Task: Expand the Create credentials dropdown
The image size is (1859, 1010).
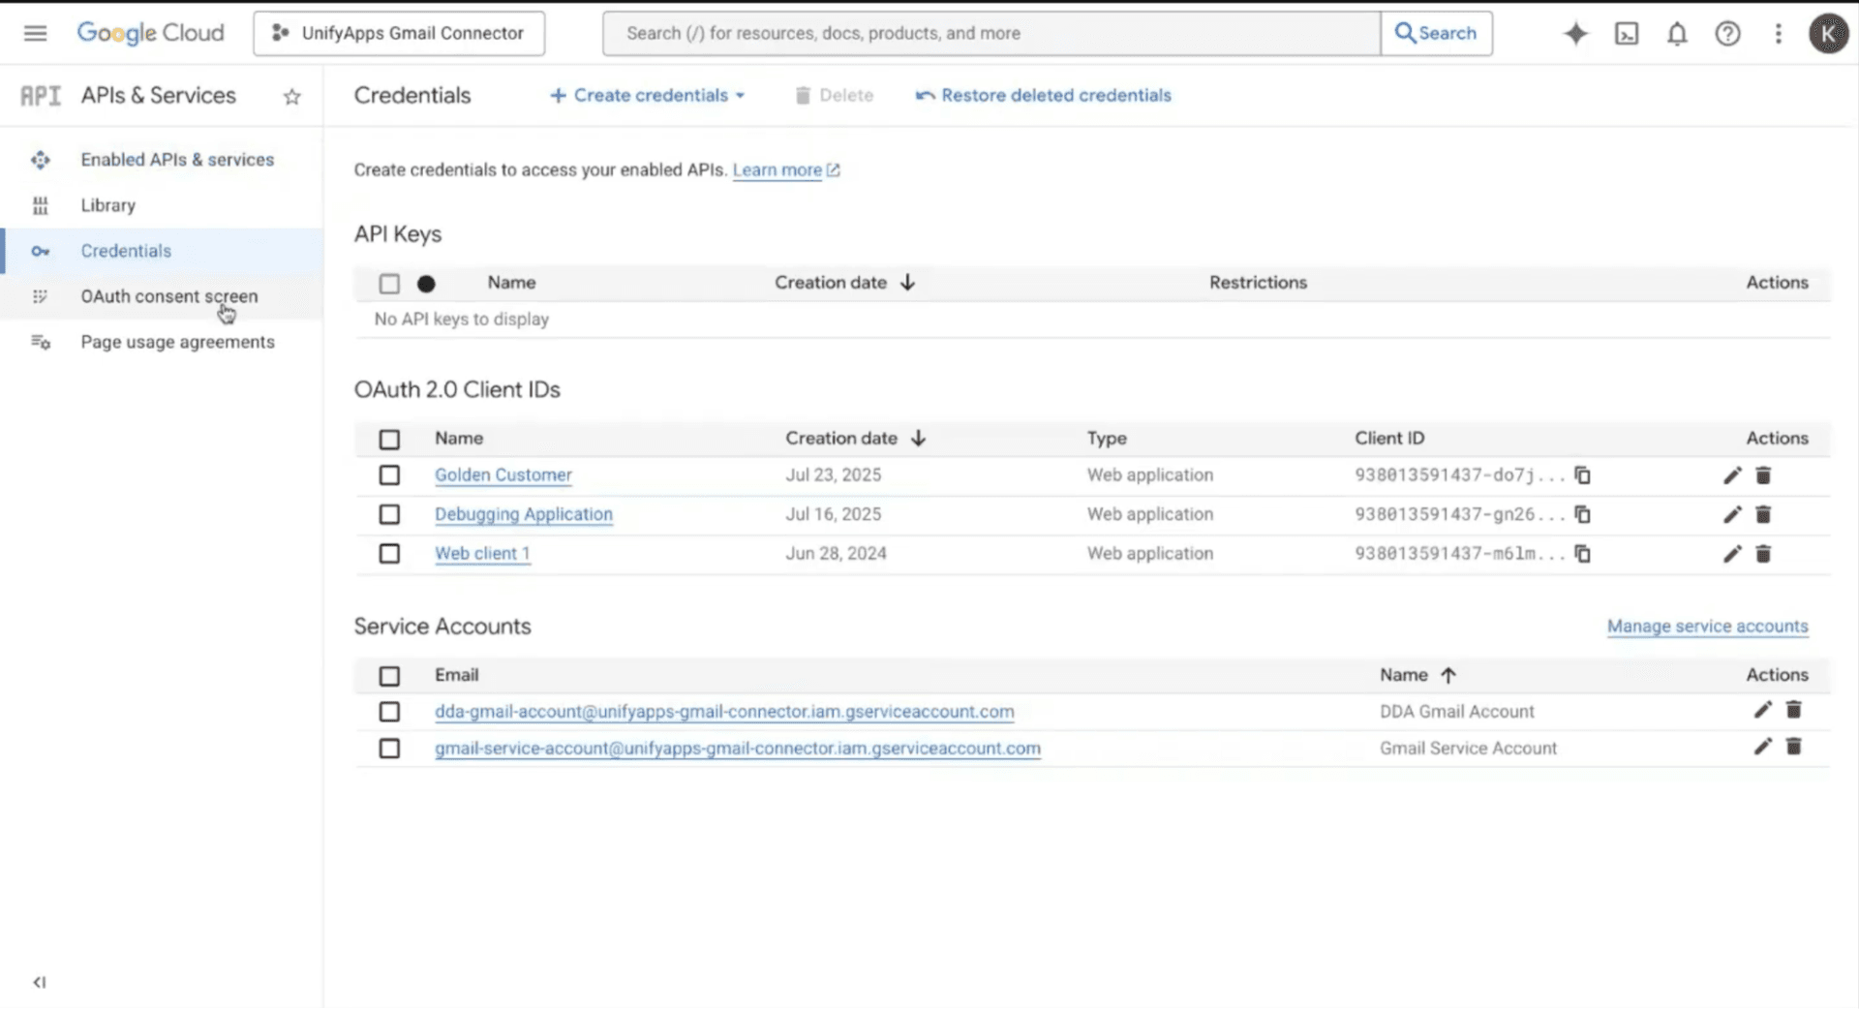Action: click(x=647, y=95)
